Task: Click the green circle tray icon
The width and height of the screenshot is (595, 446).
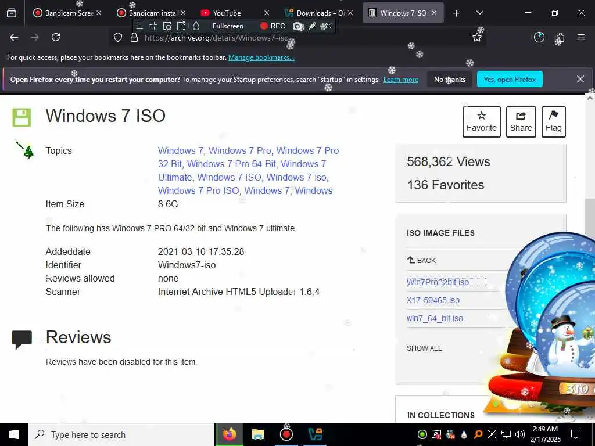Action: tap(422, 434)
